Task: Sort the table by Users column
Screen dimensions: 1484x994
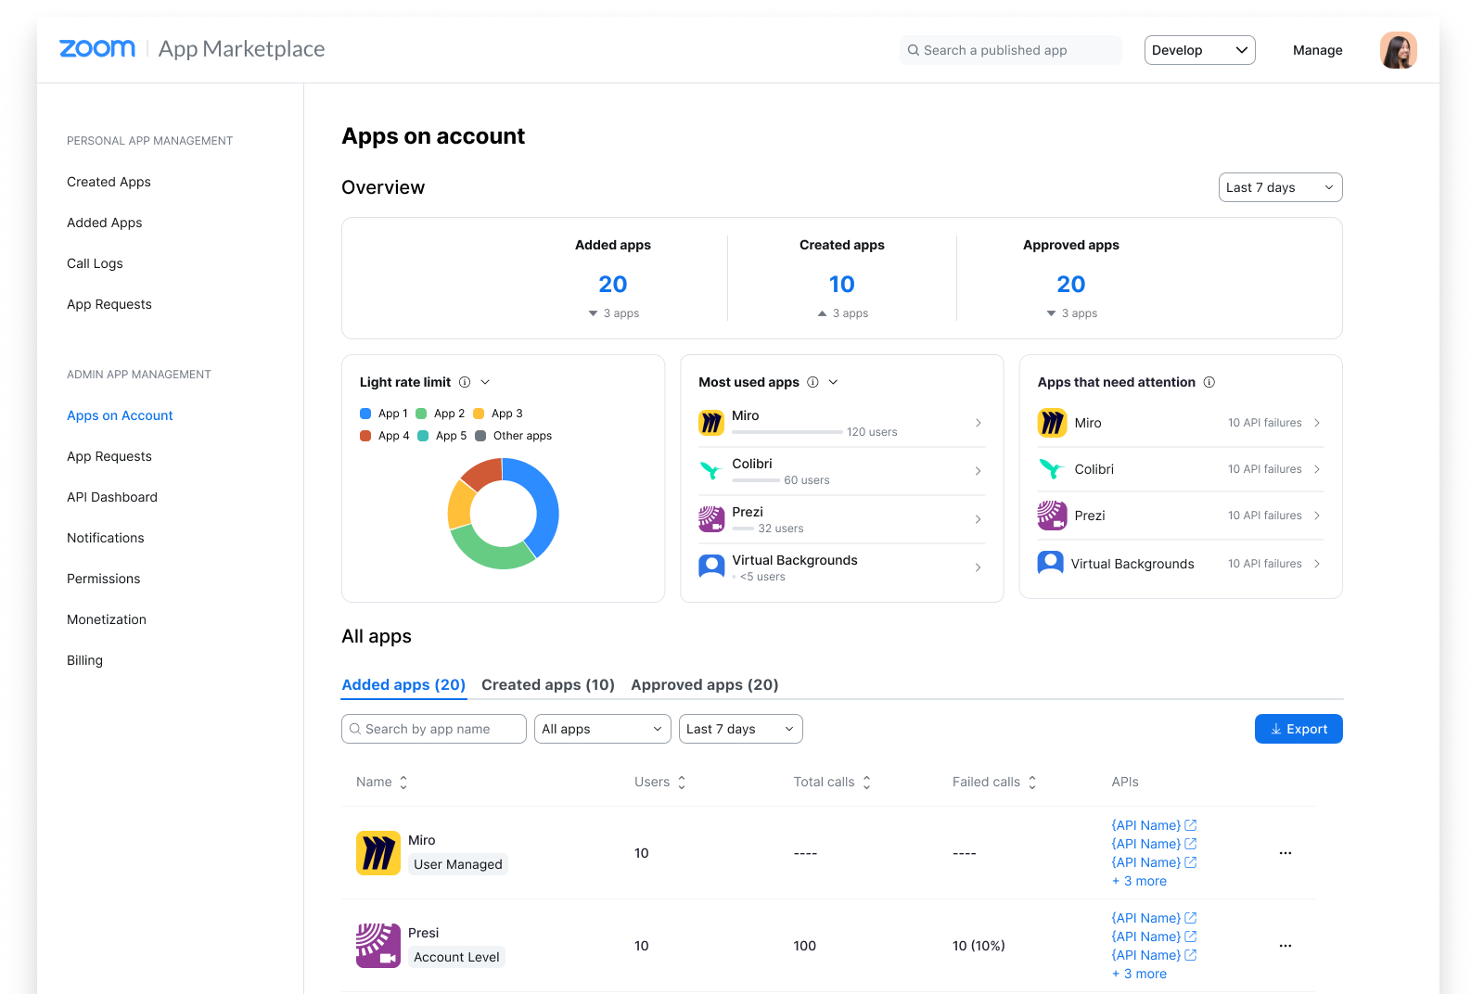Action: coord(682,783)
